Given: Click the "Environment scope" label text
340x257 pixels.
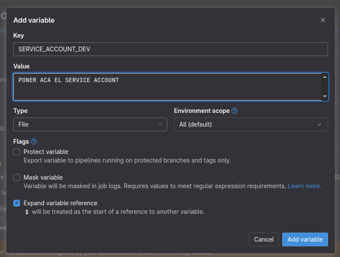Looking at the screenshot, I should (201, 111).
